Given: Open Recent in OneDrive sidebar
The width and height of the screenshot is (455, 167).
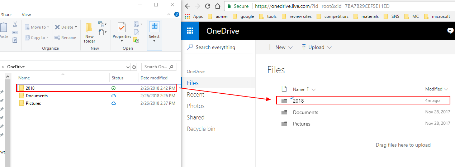Looking at the screenshot, I should coord(195,94).
